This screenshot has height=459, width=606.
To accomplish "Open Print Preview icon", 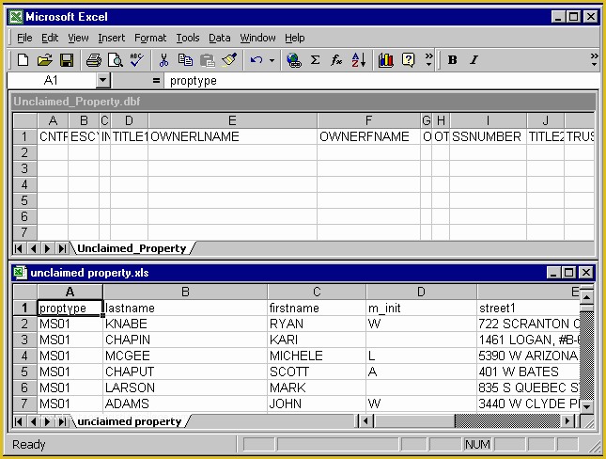I will [x=116, y=60].
